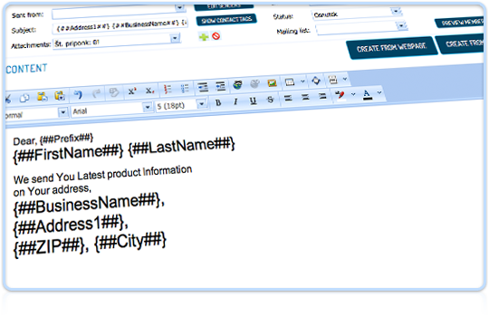Toggle strikethrough formatting

tap(271, 100)
